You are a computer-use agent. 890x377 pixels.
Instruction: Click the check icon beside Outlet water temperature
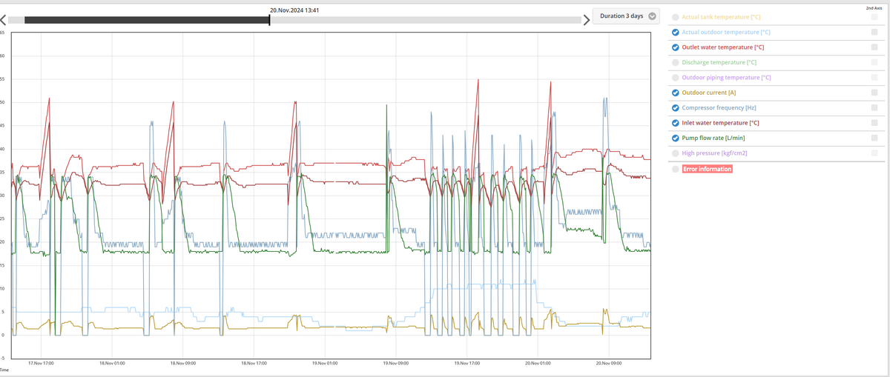coord(675,47)
